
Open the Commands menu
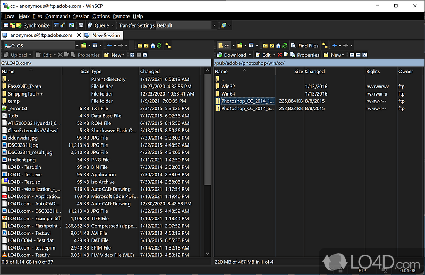57,16
